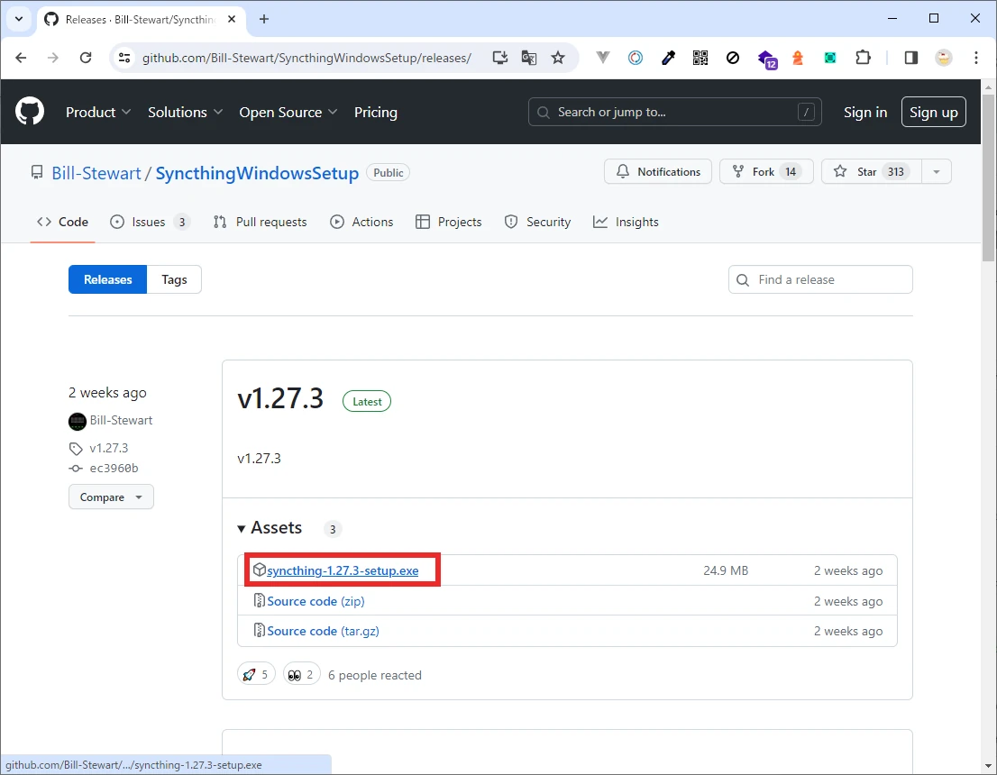This screenshot has width=997, height=775.
Task: Click the install app icon in address bar
Action: point(500,58)
